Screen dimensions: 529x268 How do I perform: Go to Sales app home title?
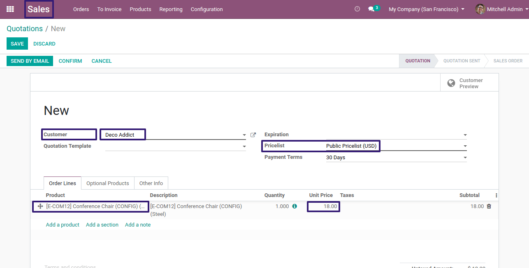coord(39,9)
